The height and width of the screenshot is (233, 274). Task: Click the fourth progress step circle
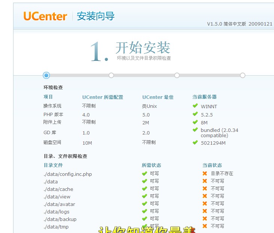[x=242, y=76]
